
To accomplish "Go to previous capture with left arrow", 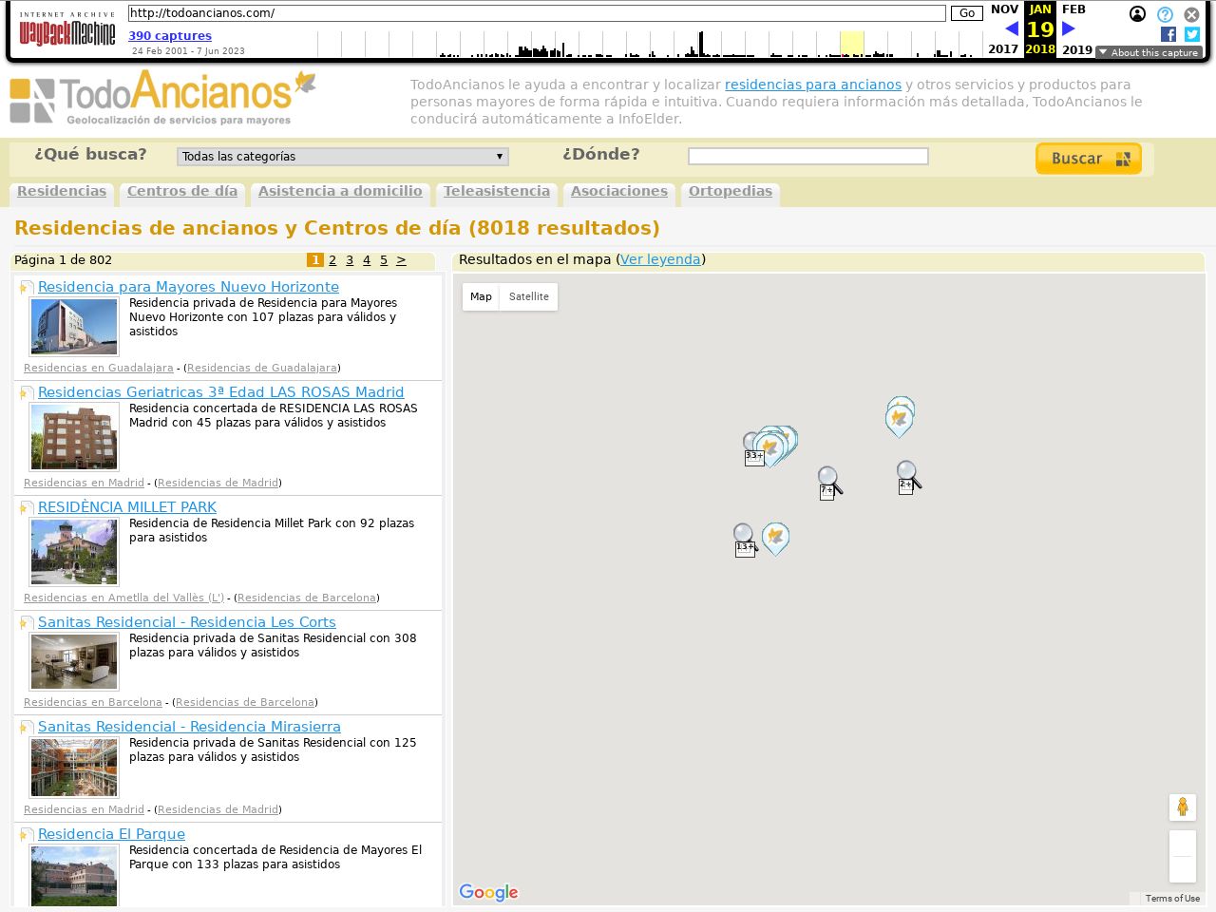I will [x=1011, y=28].
